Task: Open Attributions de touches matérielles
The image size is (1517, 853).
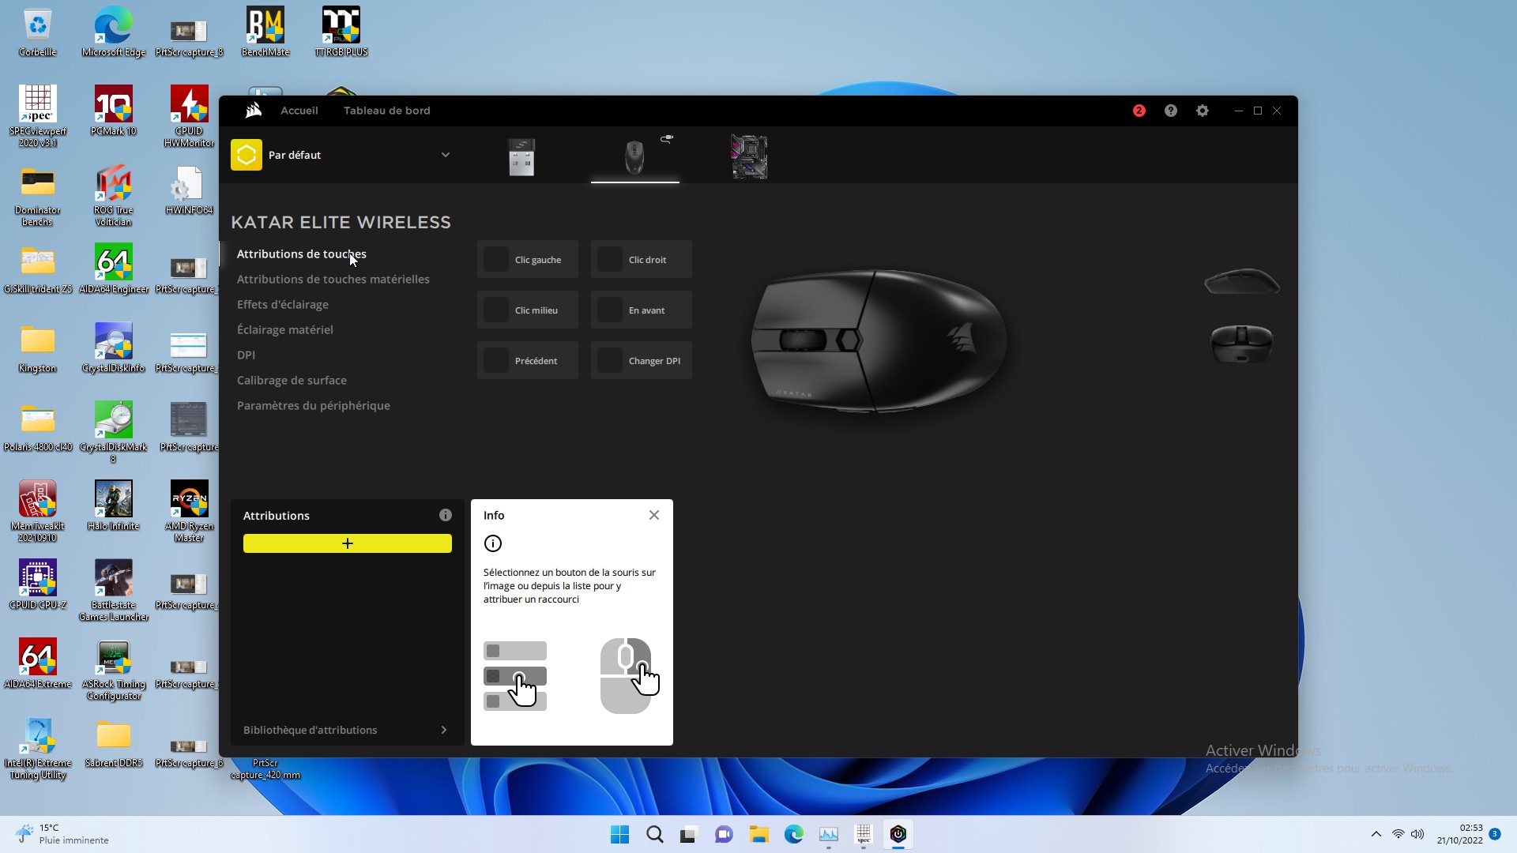Action: [333, 279]
